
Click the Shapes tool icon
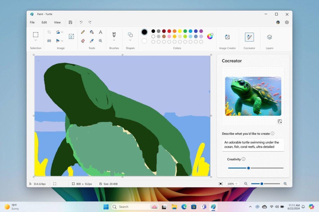coord(130,35)
